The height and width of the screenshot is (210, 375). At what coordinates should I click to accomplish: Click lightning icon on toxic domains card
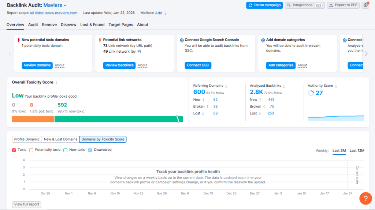click(x=19, y=40)
